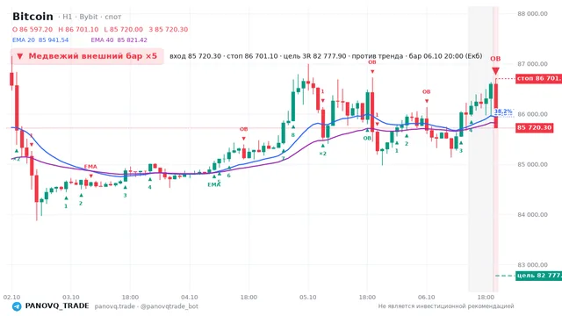This screenshot has height=316, width=562.
Task: Click the red triangle in the Медвежий внешний бар badge
Action: point(20,56)
